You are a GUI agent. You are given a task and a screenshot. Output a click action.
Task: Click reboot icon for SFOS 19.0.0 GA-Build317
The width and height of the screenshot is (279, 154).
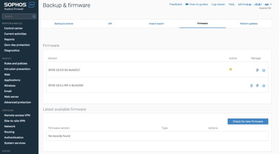coord(257,70)
